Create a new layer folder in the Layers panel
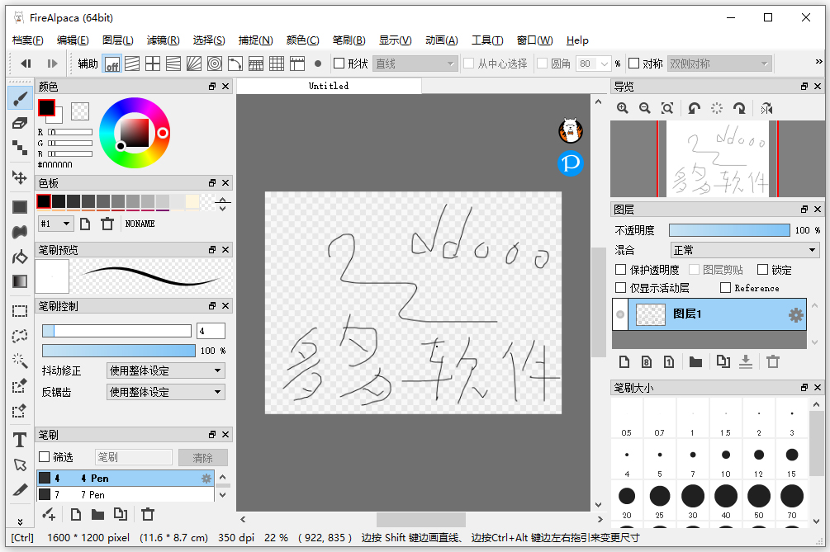Screen dimensions: 830x552 (x=695, y=361)
